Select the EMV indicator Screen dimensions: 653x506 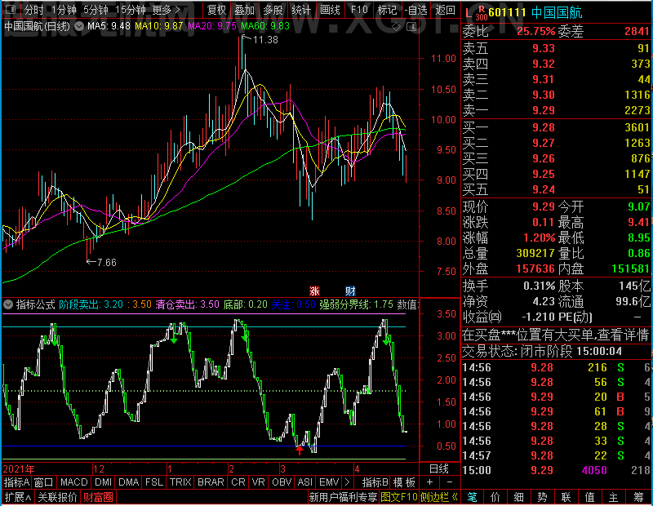(329, 482)
